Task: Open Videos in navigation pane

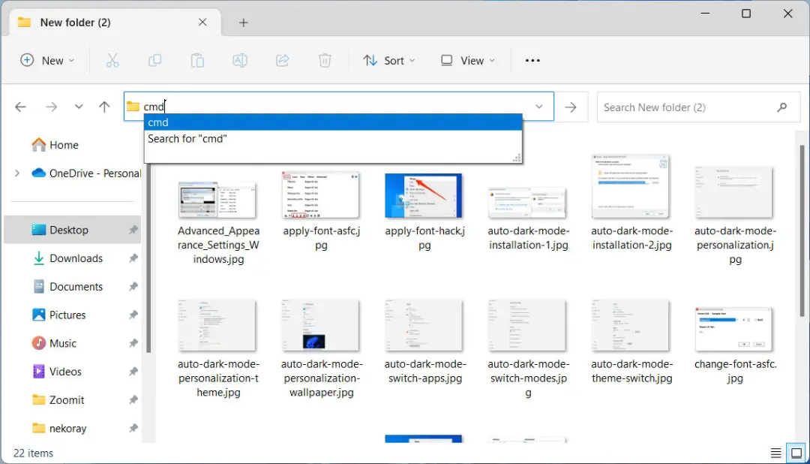Action: pyautogui.click(x=56, y=372)
